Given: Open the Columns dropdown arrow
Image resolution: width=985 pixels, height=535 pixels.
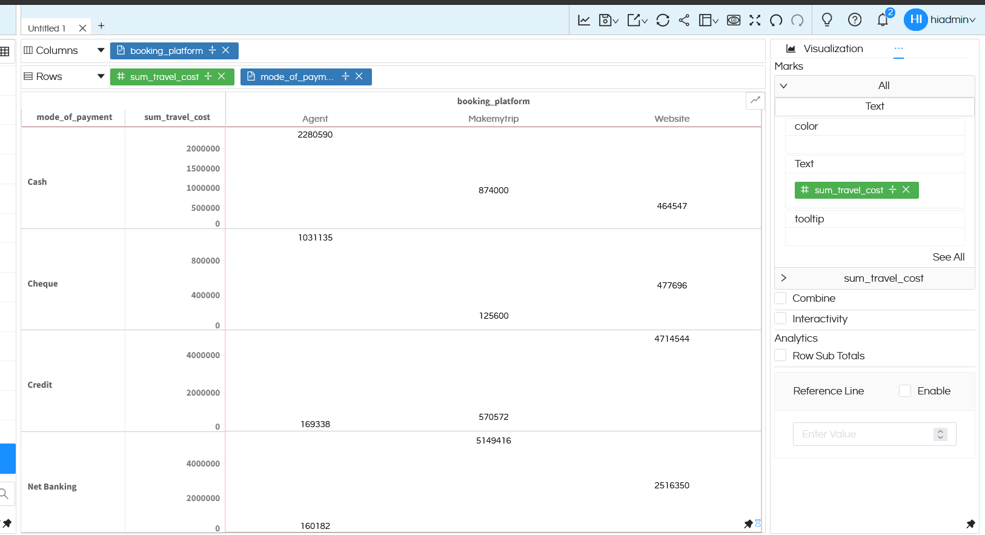Looking at the screenshot, I should click(101, 50).
